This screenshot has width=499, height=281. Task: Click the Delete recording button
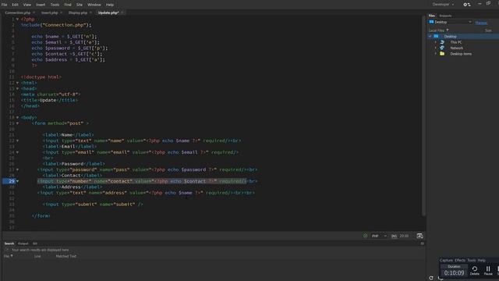click(475, 271)
